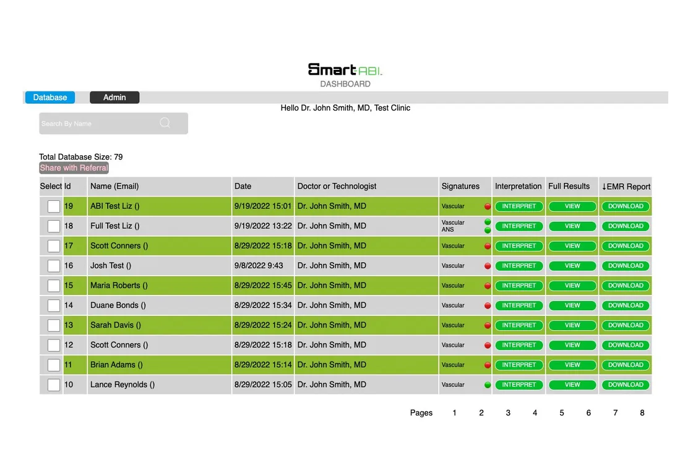This screenshot has height=476, width=693.
Task: View full results for row Id 12
Action: pos(572,346)
